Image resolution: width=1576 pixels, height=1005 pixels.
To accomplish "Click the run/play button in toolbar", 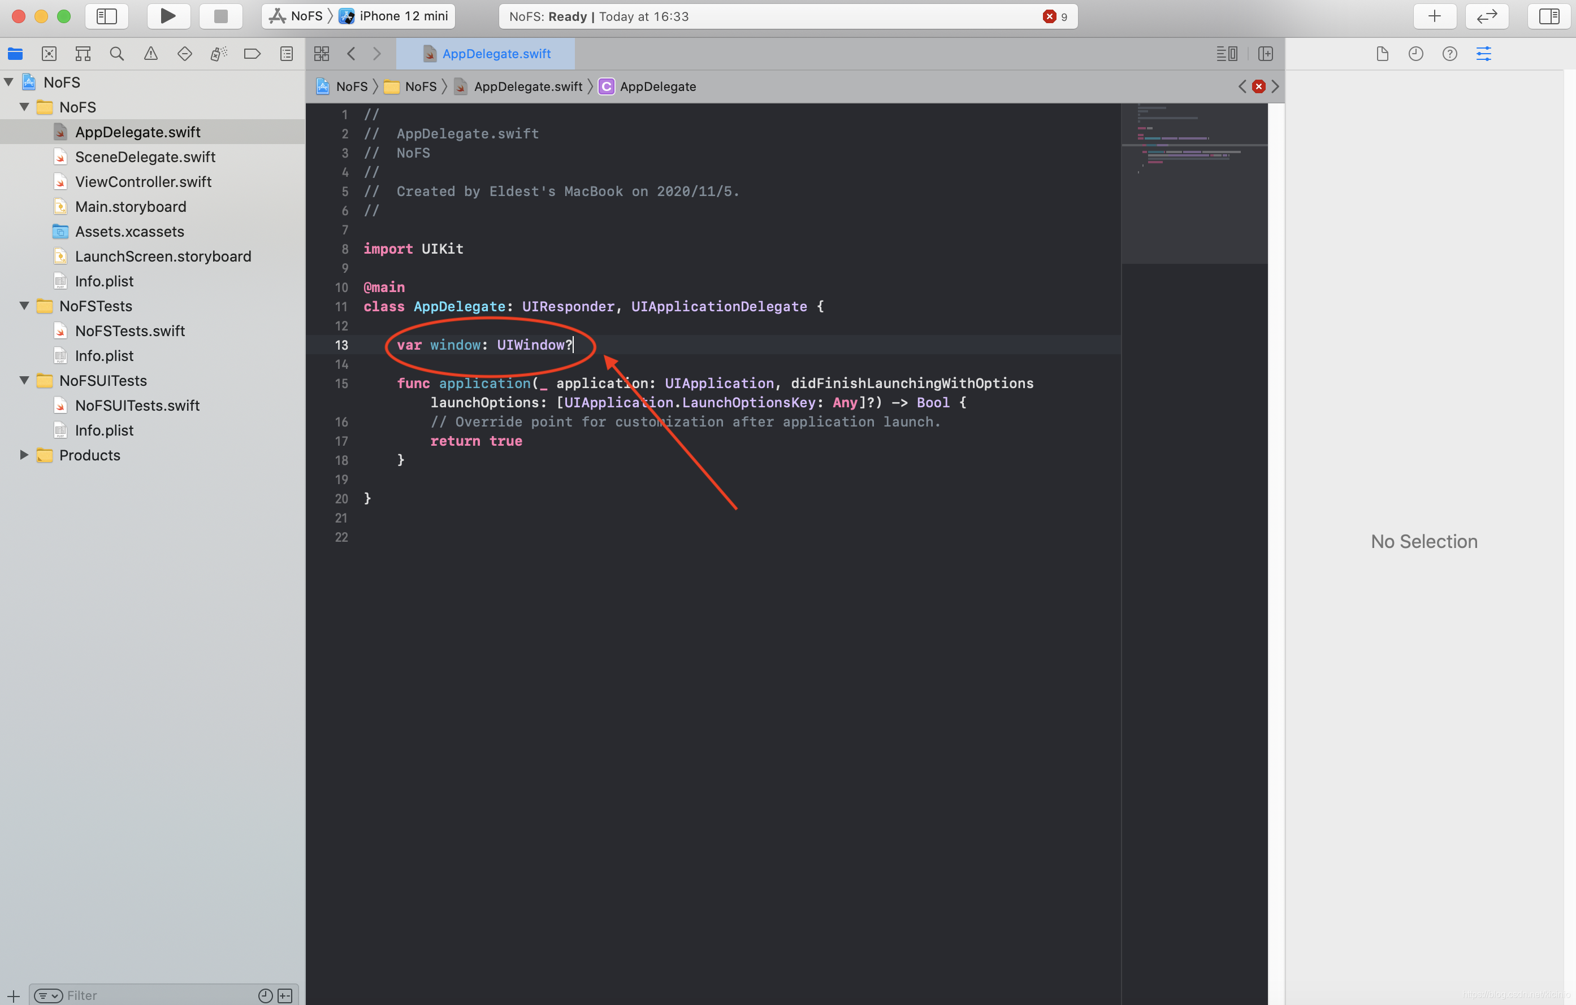I will tap(167, 16).
